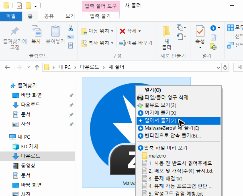Click 'Downloads (다운로드)' breadcrumb in address bar
The width and height of the screenshot is (243, 196).
coord(90,67)
